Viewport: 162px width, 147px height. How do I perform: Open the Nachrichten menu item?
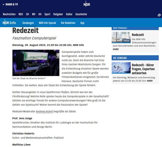coord(9,14)
